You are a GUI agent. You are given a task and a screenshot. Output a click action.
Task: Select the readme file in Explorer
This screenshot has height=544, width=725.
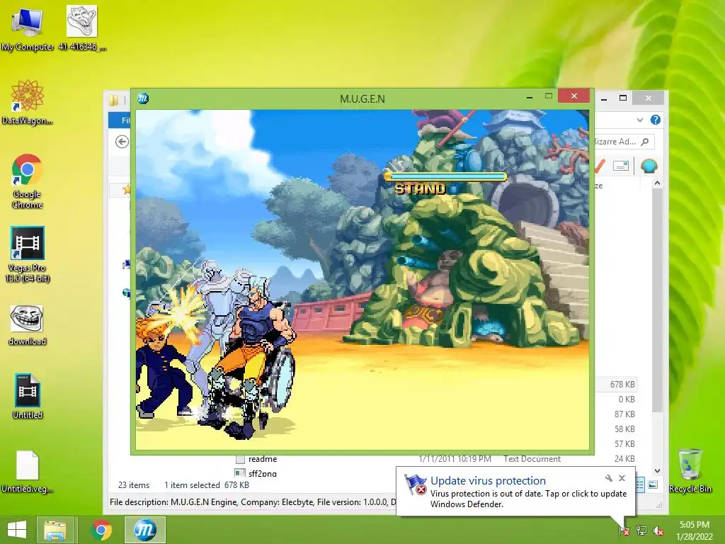[262, 459]
